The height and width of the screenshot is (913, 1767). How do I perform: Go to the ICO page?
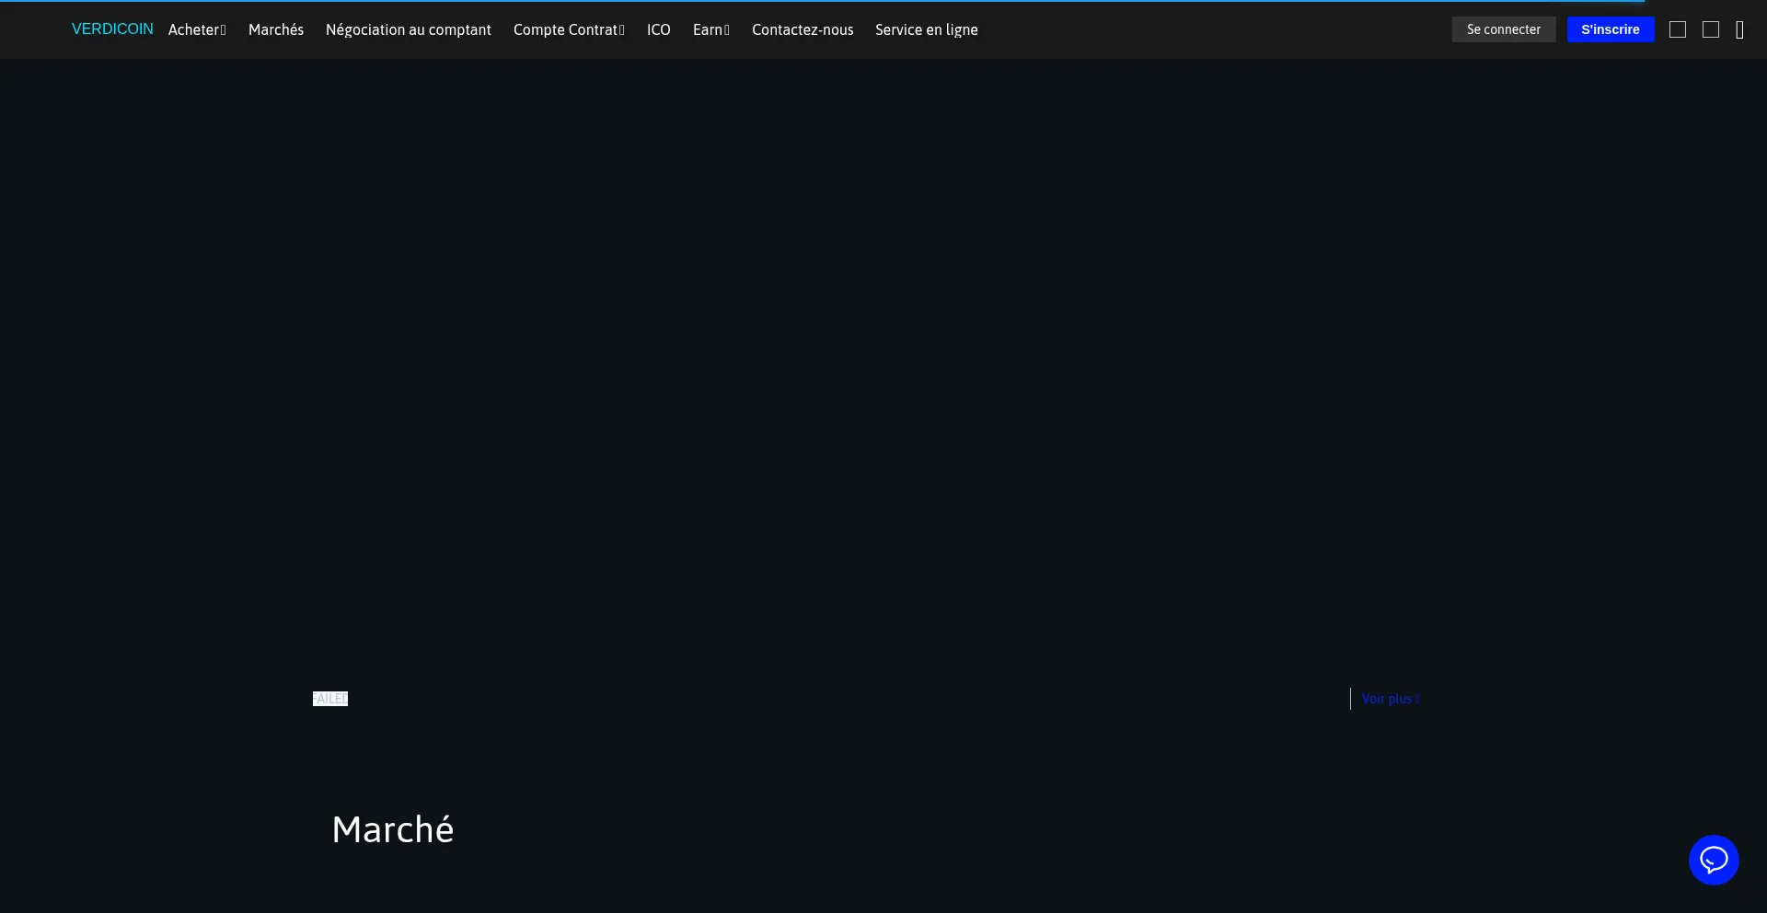click(x=658, y=29)
